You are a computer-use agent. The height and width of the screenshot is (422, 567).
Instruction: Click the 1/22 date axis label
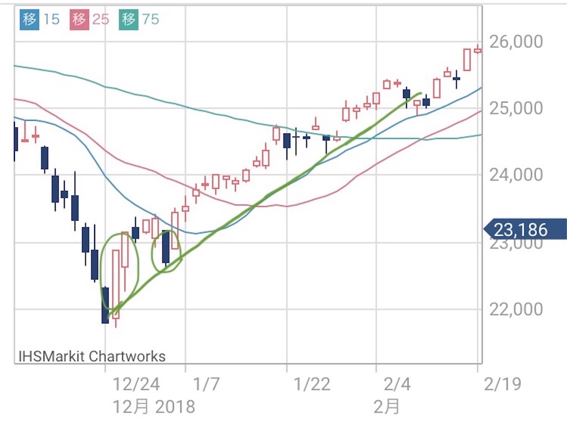click(x=312, y=384)
